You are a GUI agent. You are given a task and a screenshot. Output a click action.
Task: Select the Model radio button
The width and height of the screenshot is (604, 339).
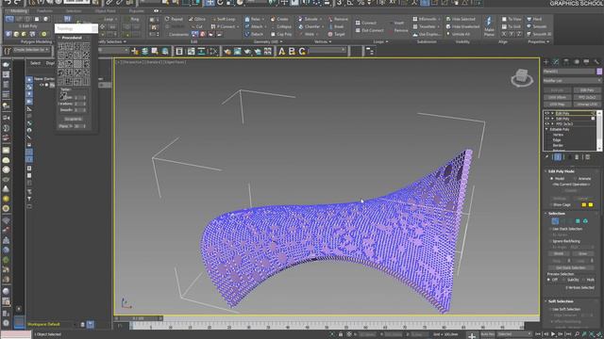552,179
